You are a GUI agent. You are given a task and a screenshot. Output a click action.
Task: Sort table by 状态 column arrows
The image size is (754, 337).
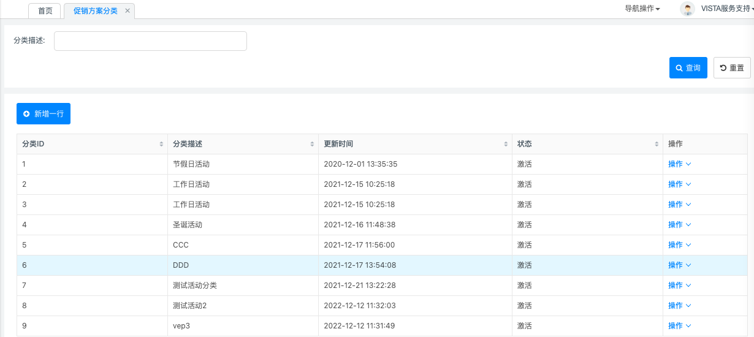pos(657,144)
